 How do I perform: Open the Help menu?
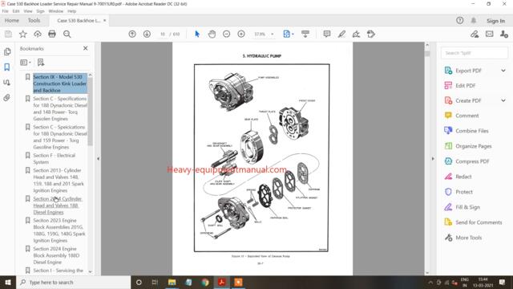[71, 11]
